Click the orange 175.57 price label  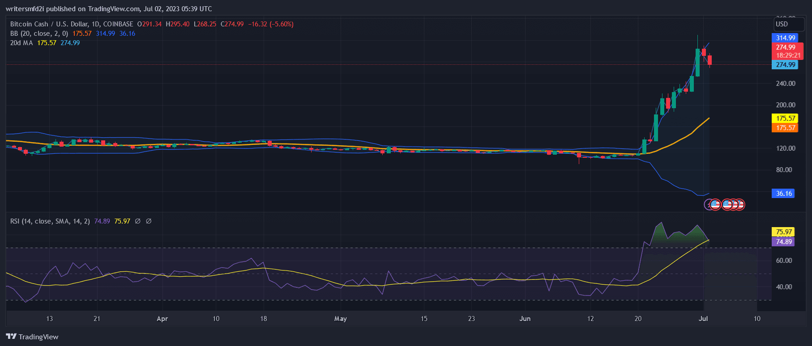click(785, 128)
